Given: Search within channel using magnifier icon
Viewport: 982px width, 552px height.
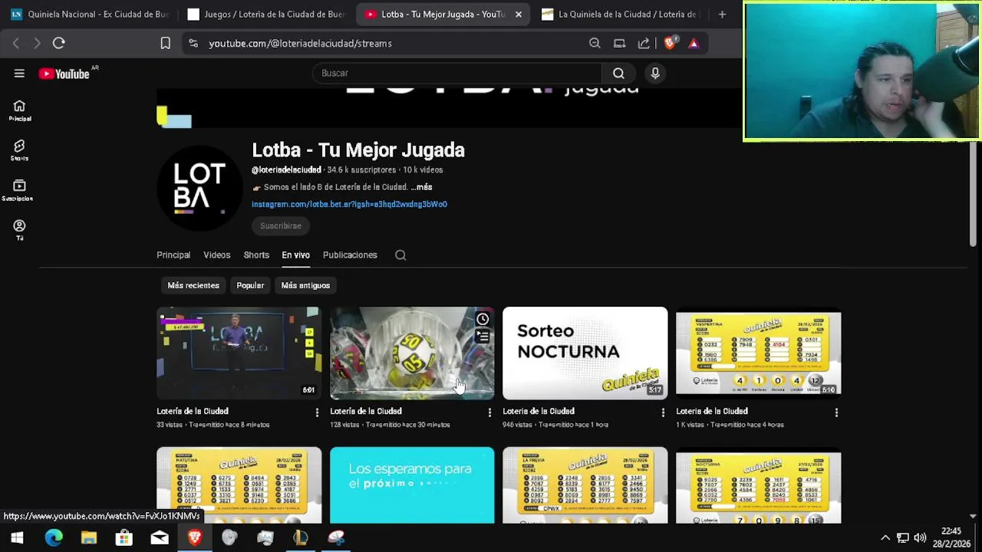Looking at the screenshot, I should [x=400, y=255].
